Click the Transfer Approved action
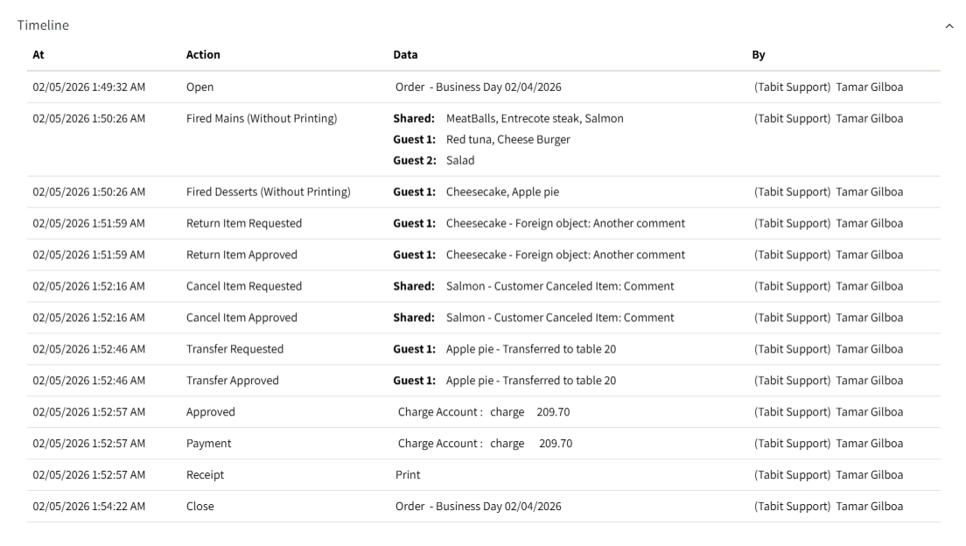966x546 pixels. pos(232,381)
